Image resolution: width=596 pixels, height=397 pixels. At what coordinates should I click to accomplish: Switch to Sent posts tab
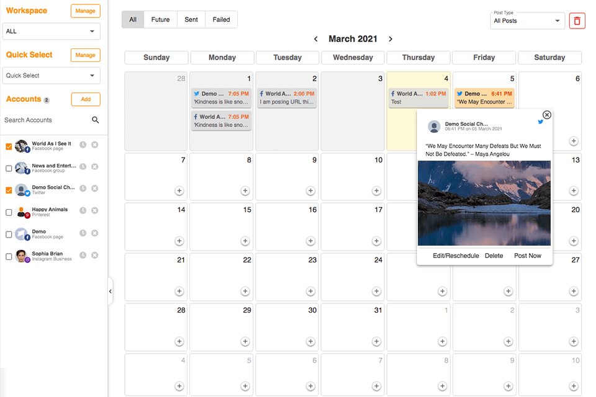pos(191,19)
